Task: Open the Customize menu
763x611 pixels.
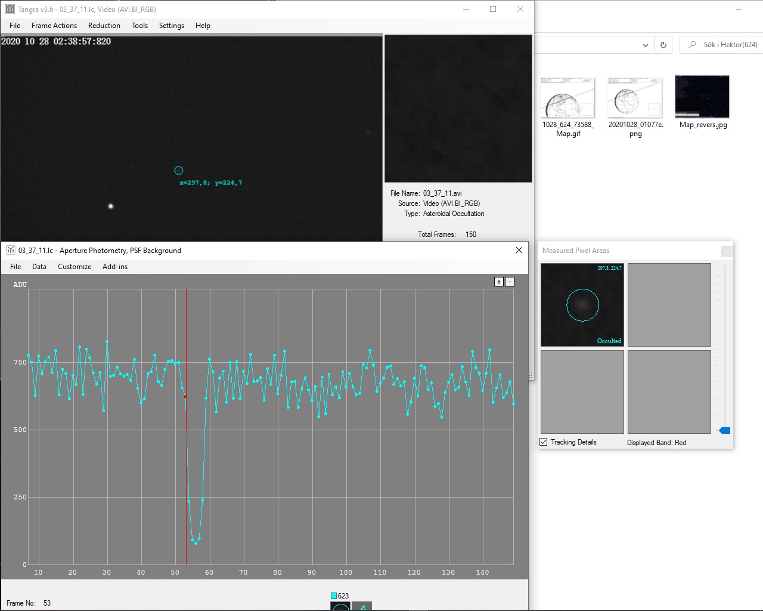Action: click(x=75, y=267)
